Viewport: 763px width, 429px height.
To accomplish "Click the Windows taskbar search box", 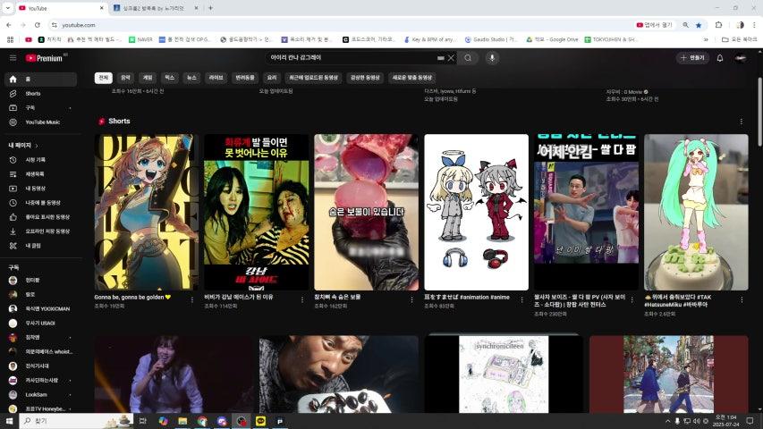I will pyautogui.click(x=76, y=421).
